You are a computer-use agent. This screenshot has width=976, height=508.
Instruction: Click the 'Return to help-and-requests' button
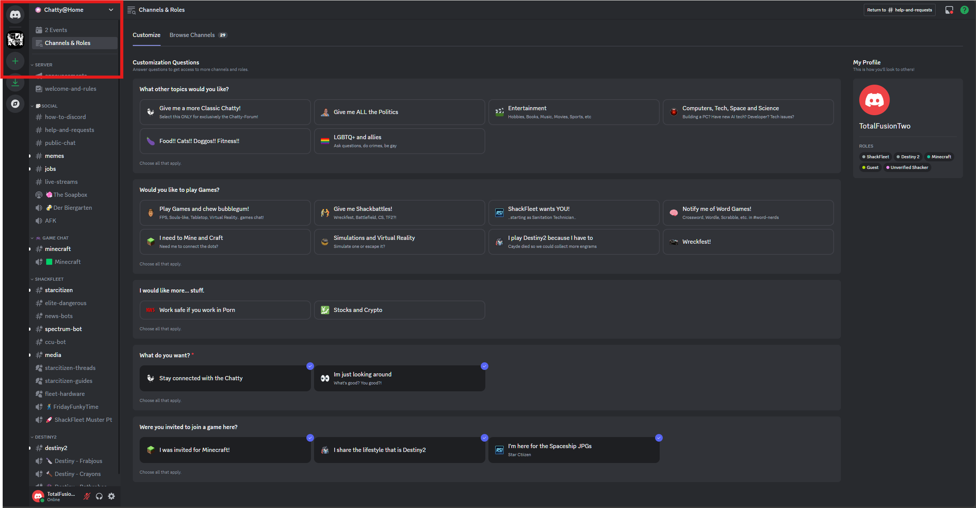click(x=899, y=10)
